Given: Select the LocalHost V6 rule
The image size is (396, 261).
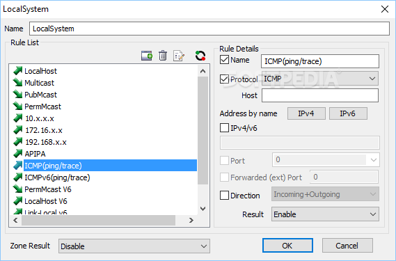Looking at the screenshot, I should pyautogui.click(x=46, y=201).
